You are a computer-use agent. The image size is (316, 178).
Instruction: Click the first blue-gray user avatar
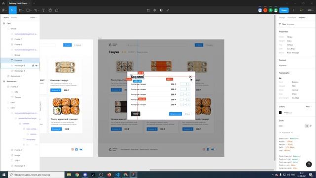click(260, 10)
